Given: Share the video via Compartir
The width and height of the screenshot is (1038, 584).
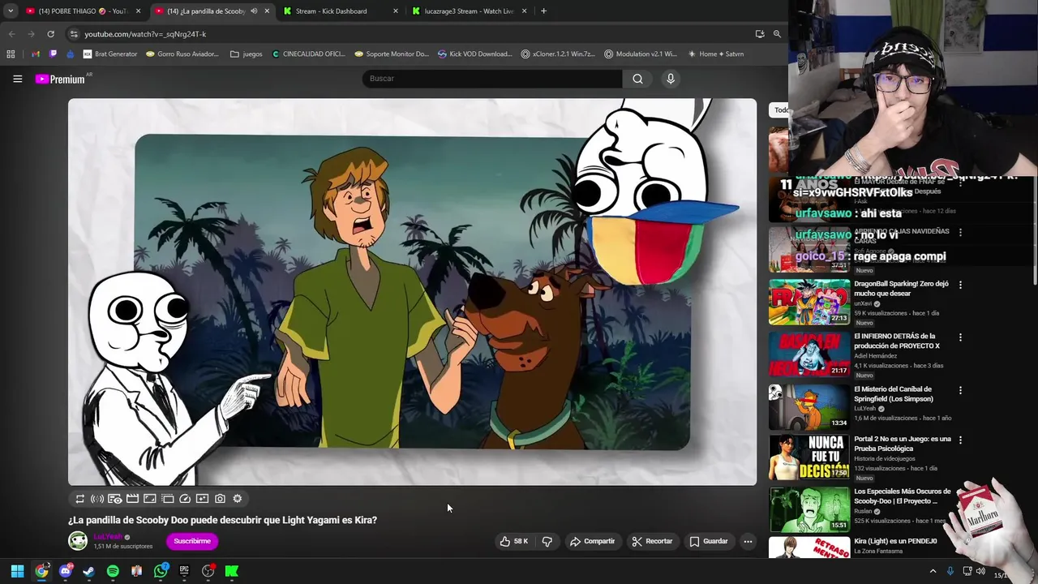Looking at the screenshot, I should (x=592, y=541).
